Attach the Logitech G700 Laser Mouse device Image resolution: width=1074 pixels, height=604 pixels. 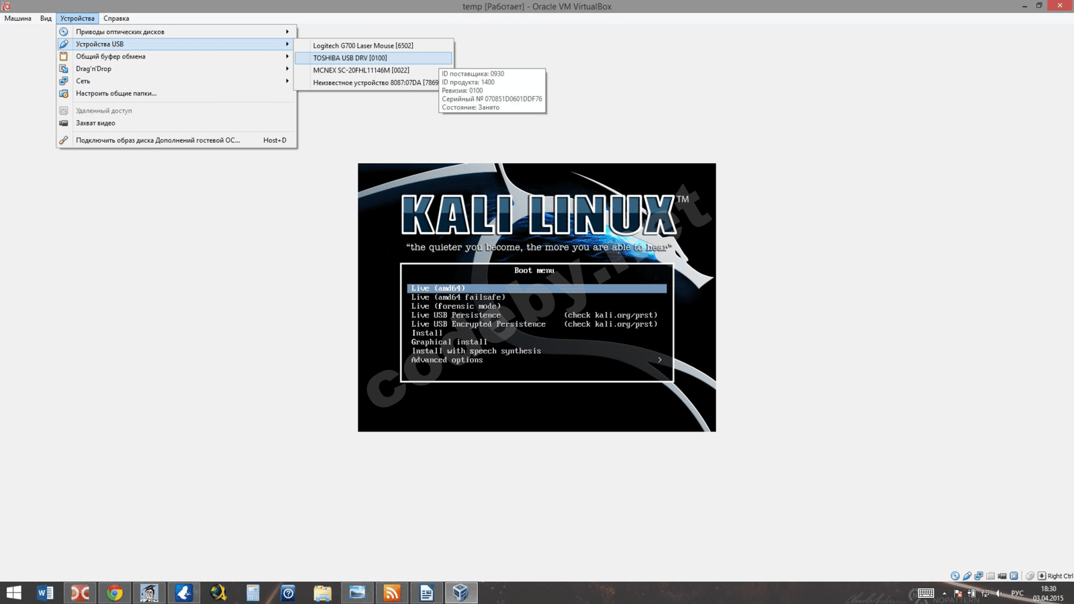[x=373, y=46]
